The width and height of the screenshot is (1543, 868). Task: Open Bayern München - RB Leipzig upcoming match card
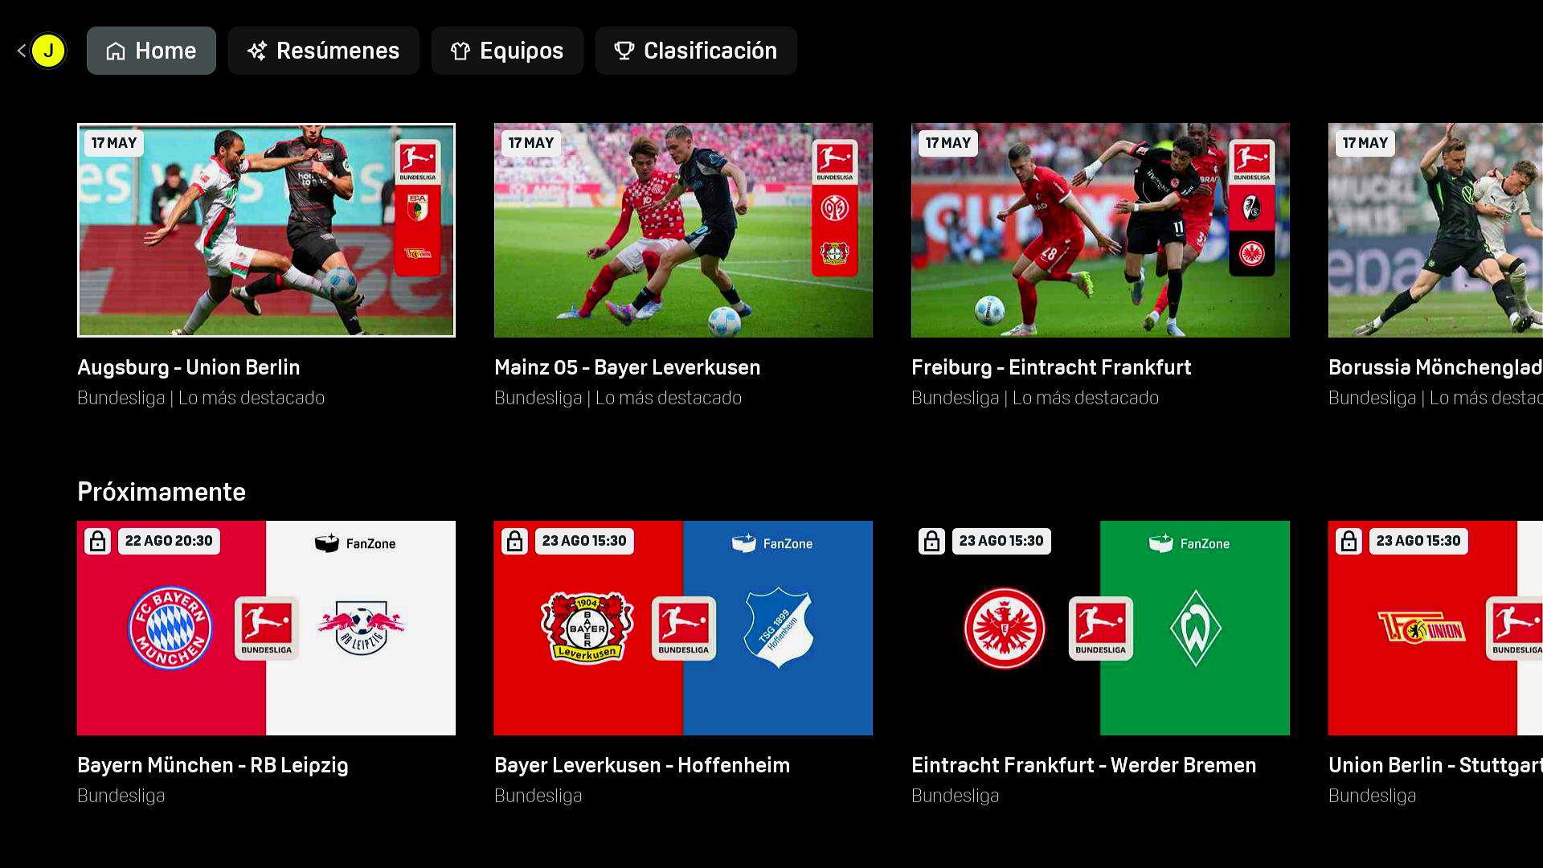(x=266, y=628)
